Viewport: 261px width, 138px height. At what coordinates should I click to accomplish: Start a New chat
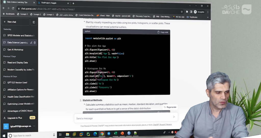pos(15,22)
